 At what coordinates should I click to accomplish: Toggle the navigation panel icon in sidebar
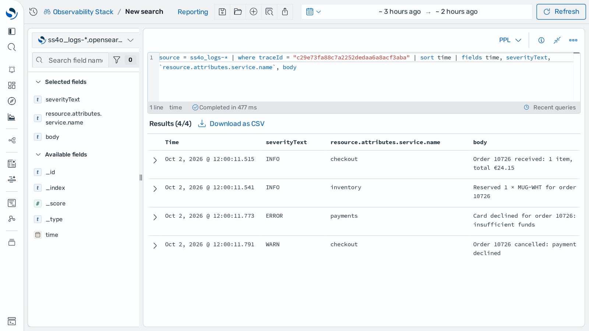pos(12,31)
